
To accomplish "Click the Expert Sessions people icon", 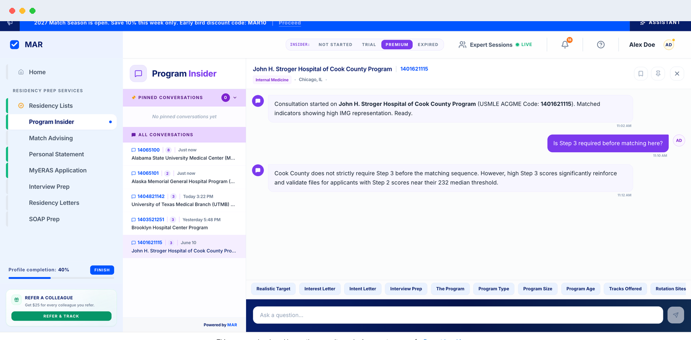I will click(x=463, y=45).
